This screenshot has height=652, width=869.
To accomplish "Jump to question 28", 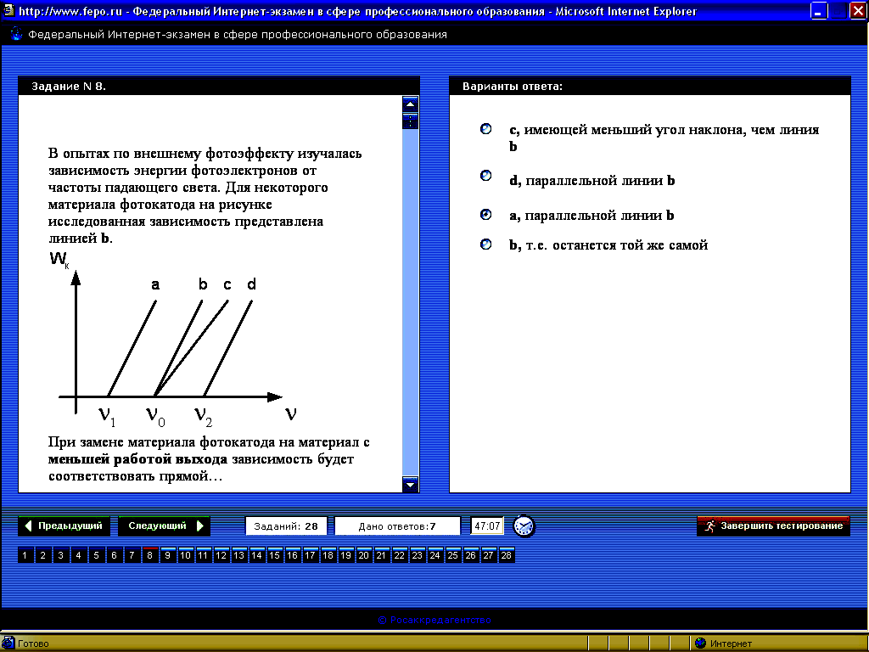I will [506, 555].
